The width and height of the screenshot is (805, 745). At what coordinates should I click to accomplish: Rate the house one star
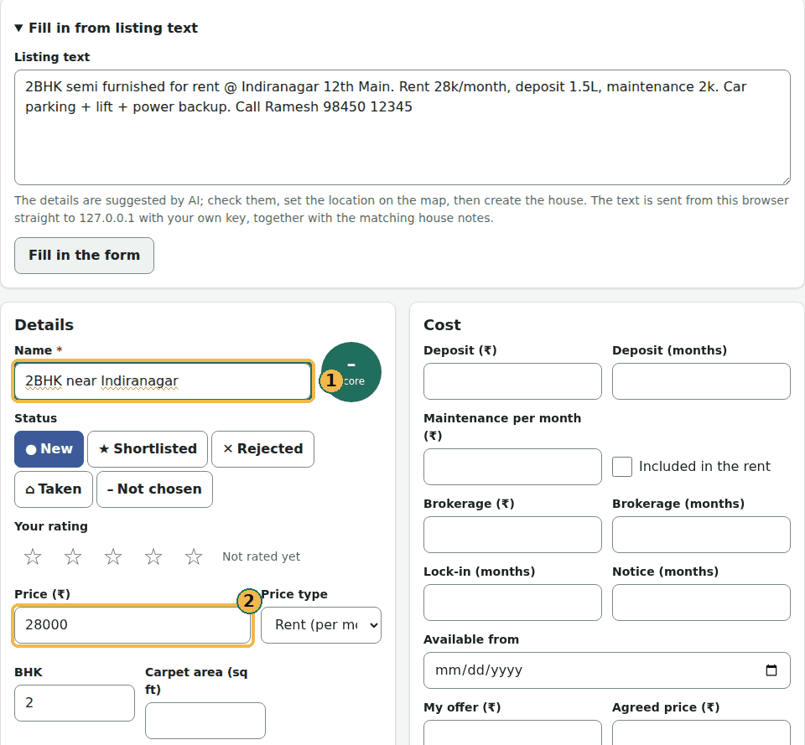[33, 556]
